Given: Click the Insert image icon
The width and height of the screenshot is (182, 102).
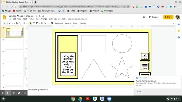Looking at the screenshot, I should [37, 23].
